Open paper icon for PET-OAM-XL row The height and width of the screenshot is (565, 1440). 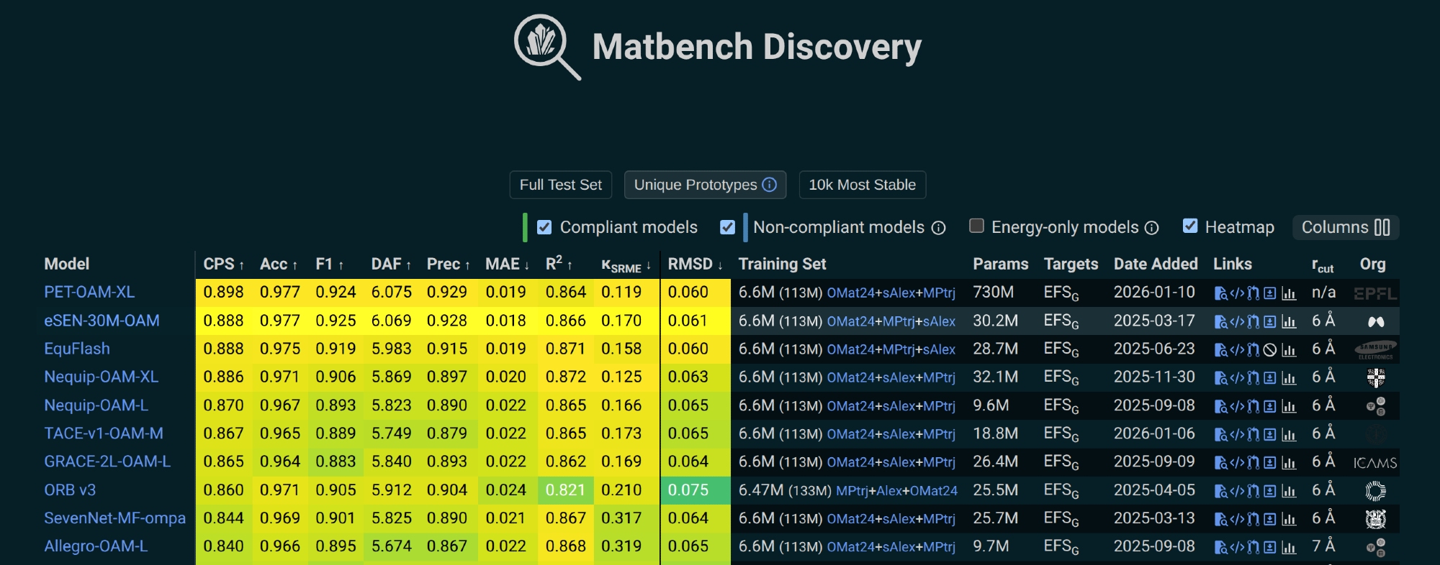pos(1220,293)
